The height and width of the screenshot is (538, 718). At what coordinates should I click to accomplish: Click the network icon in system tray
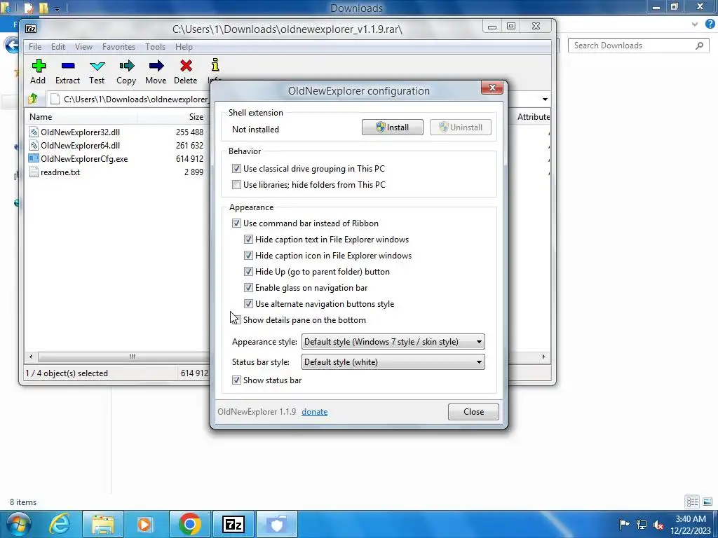coord(642,524)
